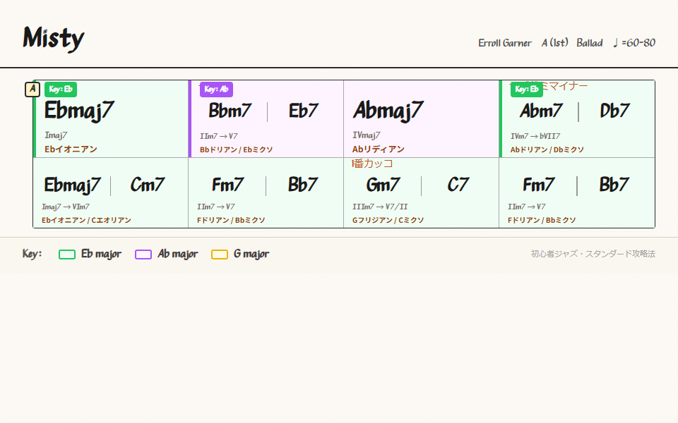Viewport: 678px width, 423px height.
Task: Click the section A rehearsal marker
Action: click(32, 90)
